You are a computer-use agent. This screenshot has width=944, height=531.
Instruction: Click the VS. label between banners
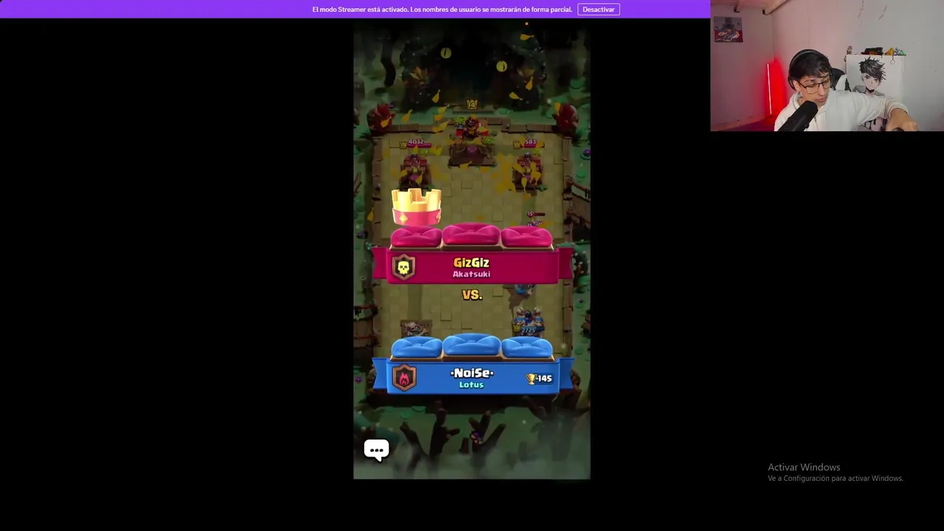pyautogui.click(x=472, y=294)
